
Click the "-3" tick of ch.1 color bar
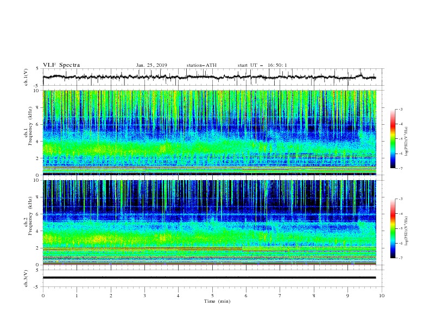click(400, 109)
